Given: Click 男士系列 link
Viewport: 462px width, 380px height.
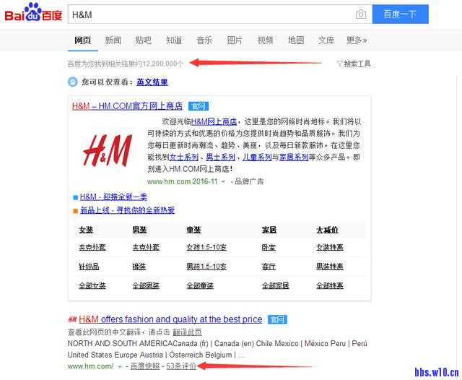Looking at the screenshot, I should 220,157.
